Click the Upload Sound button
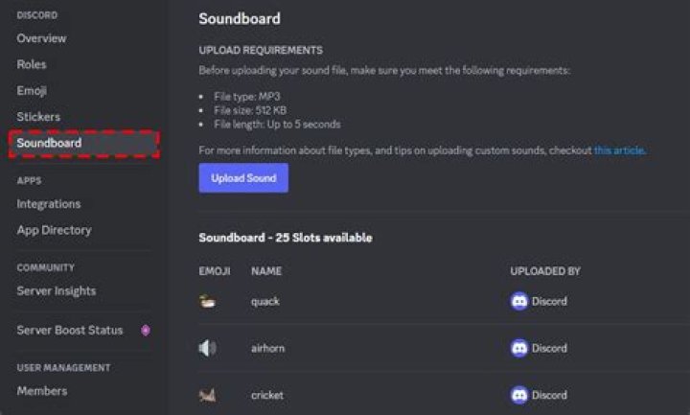The height and width of the screenshot is (415, 690). (x=243, y=178)
